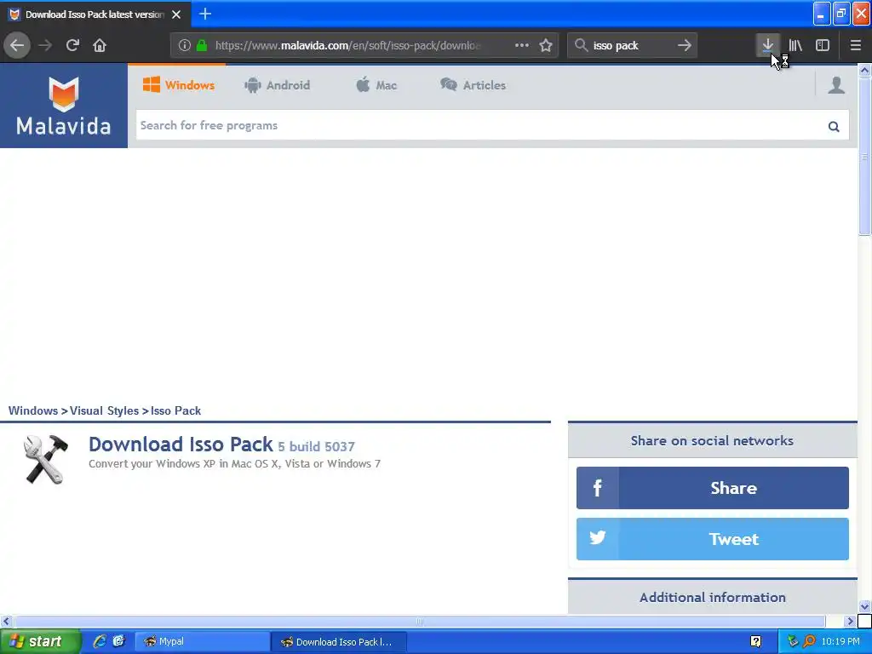Select 'Download Isso Pack' taskbar button
Viewport: 872px width, 654px height.
point(339,642)
